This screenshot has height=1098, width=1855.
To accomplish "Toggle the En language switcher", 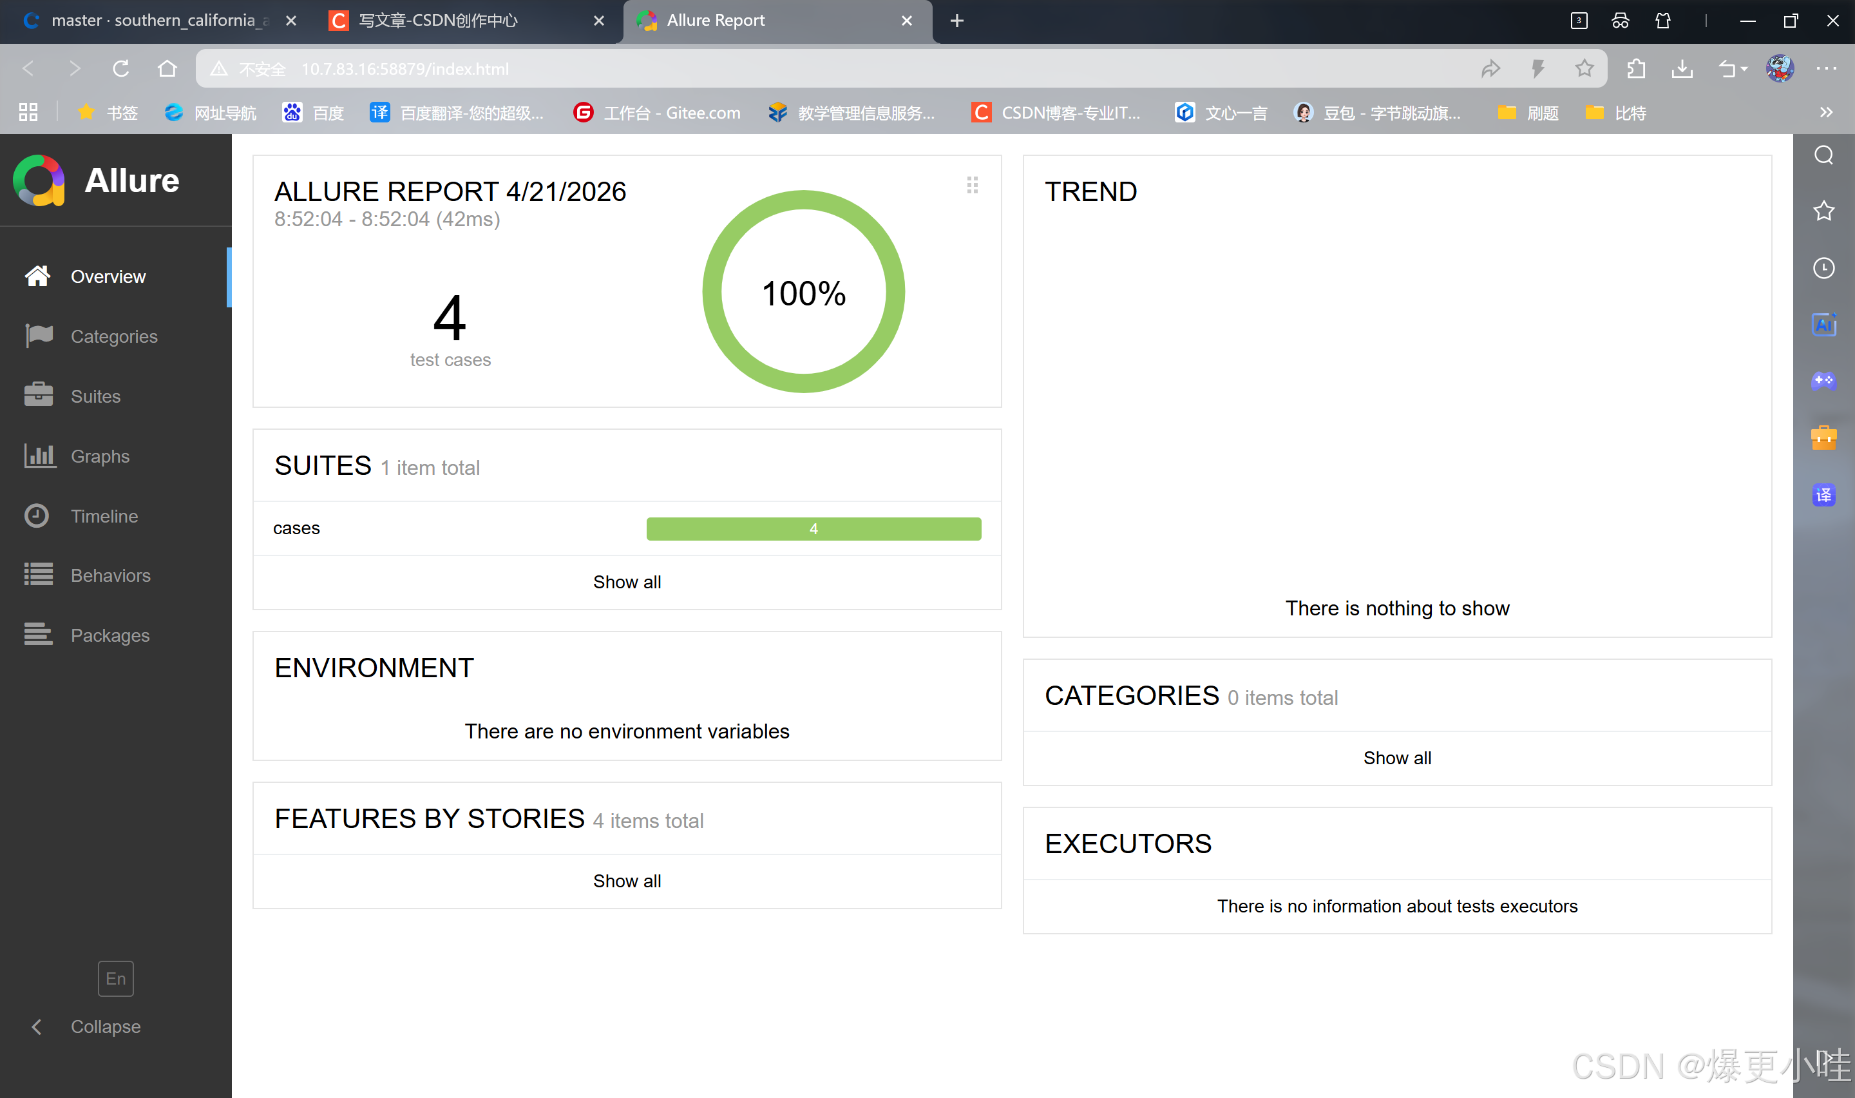I will [115, 978].
